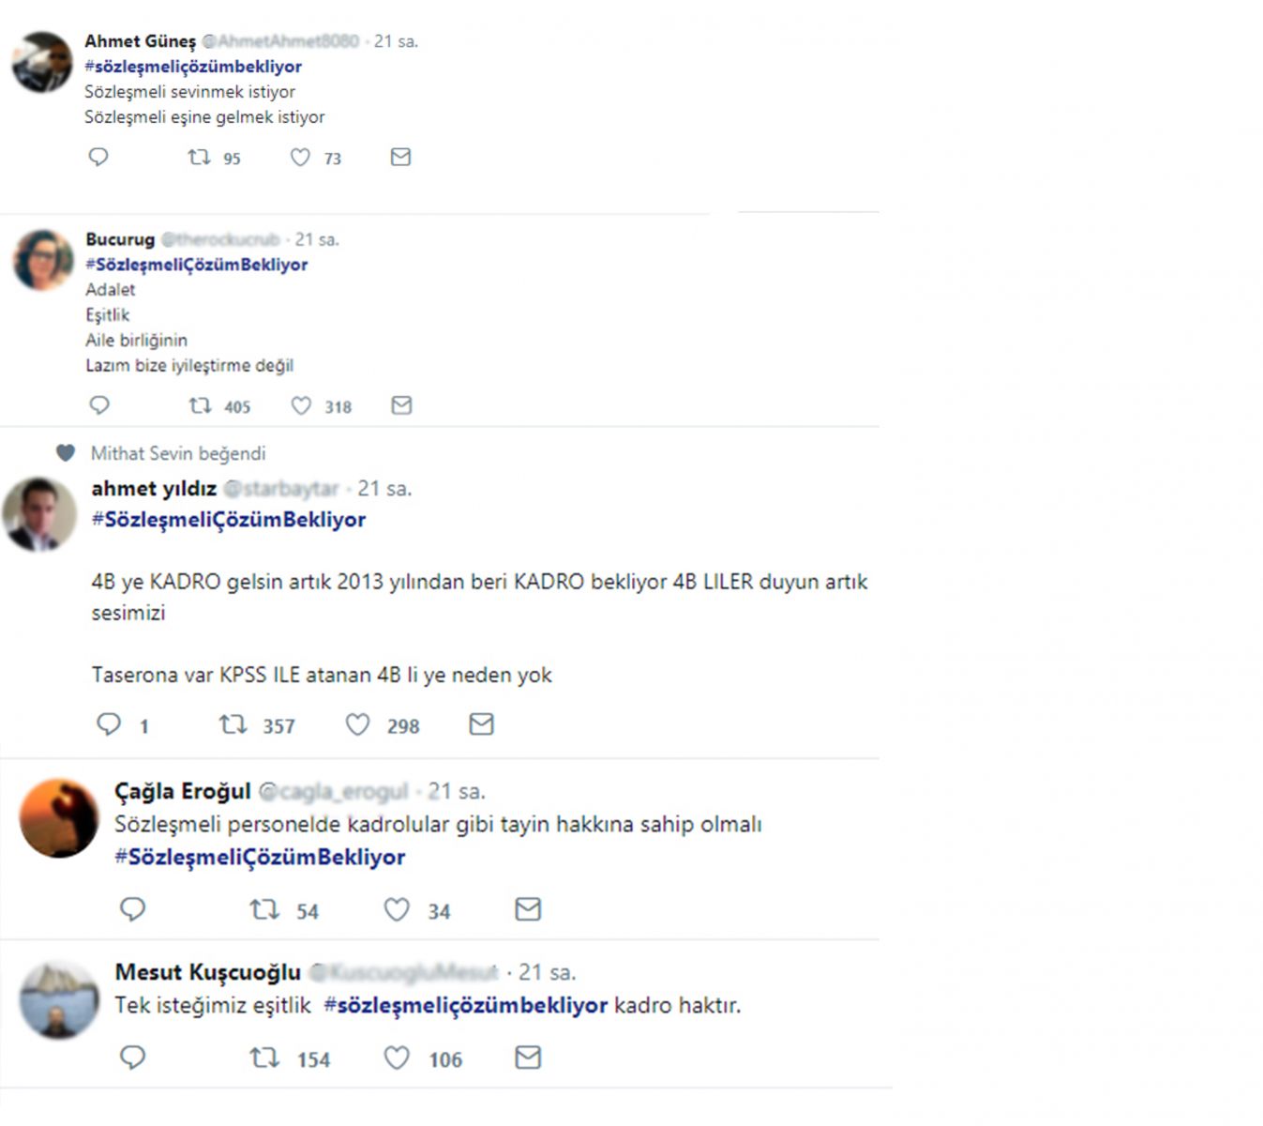Image resolution: width=1263 pixels, height=1126 pixels.
Task: Click Çağla Eroğul's sunset profile picture
Action: click(59, 817)
